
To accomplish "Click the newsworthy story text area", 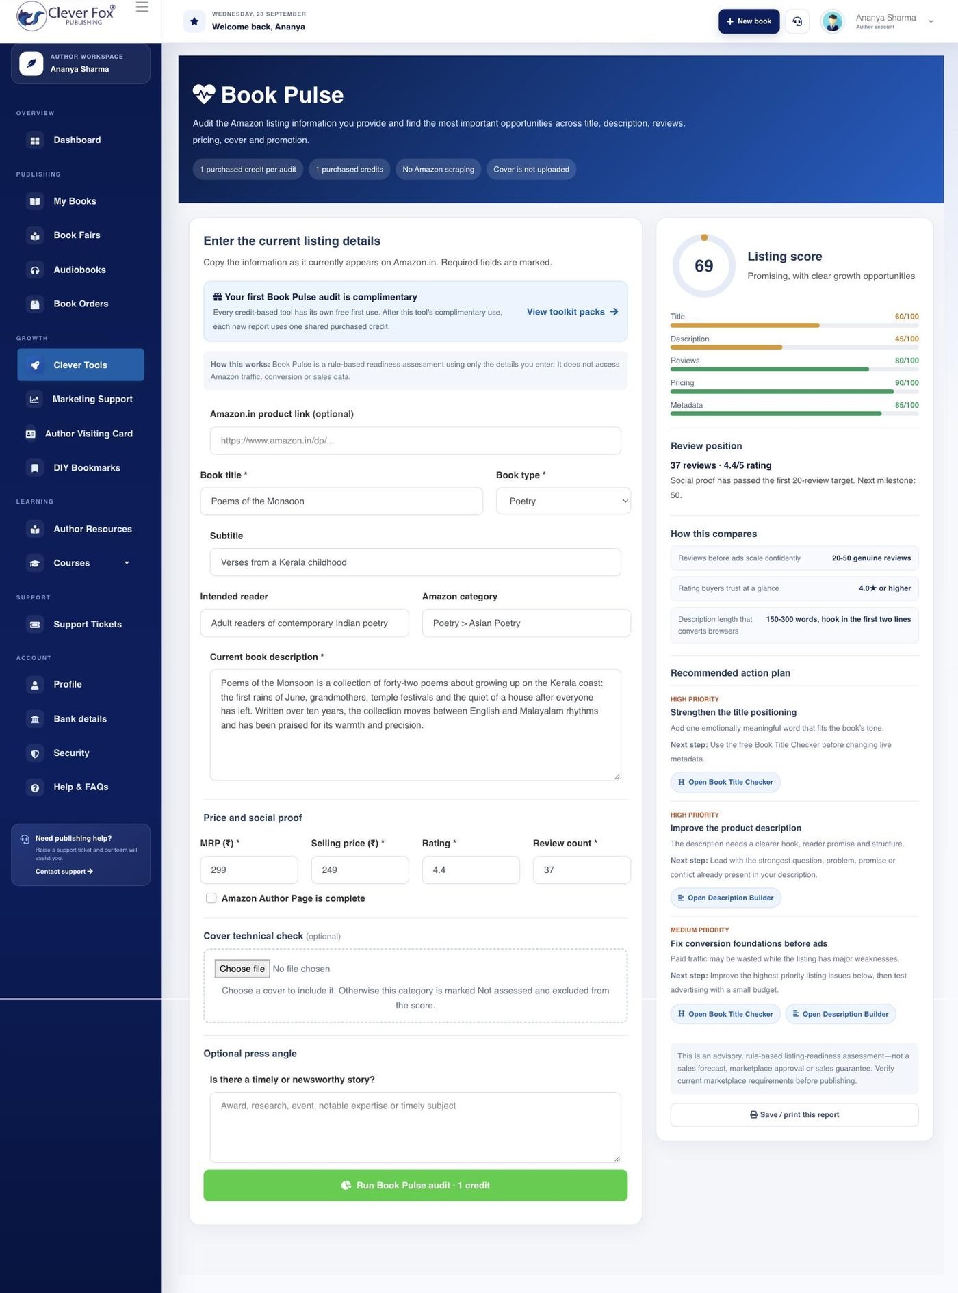I will (x=415, y=1127).
